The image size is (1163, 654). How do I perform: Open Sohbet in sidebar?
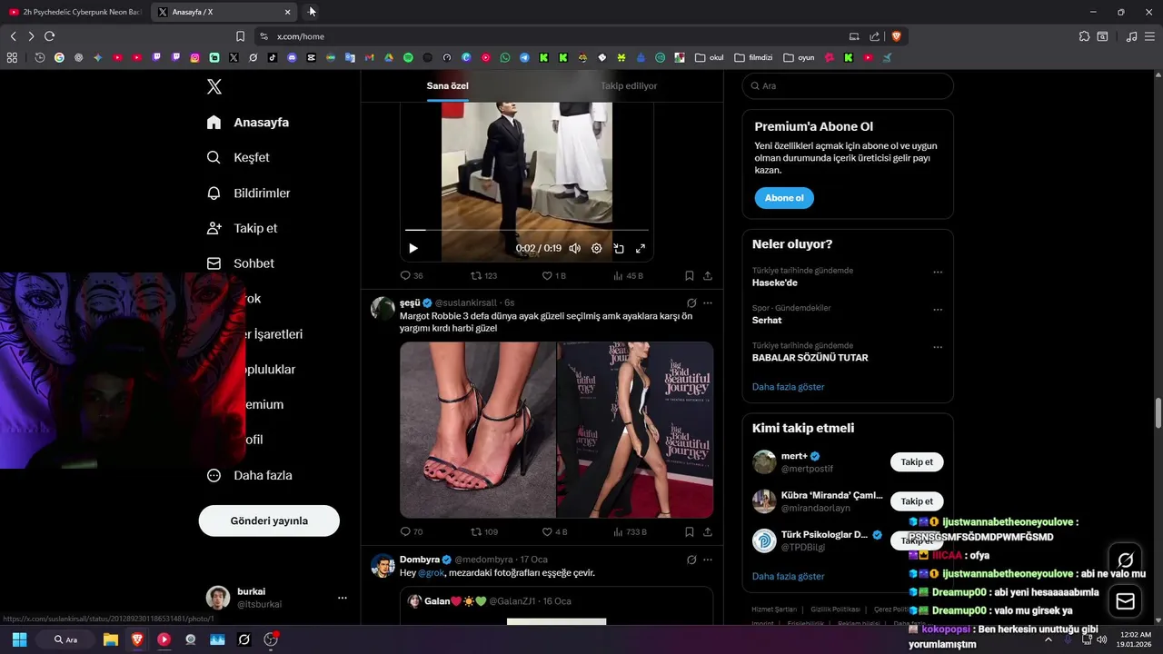pyautogui.click(x=241, y=263)
